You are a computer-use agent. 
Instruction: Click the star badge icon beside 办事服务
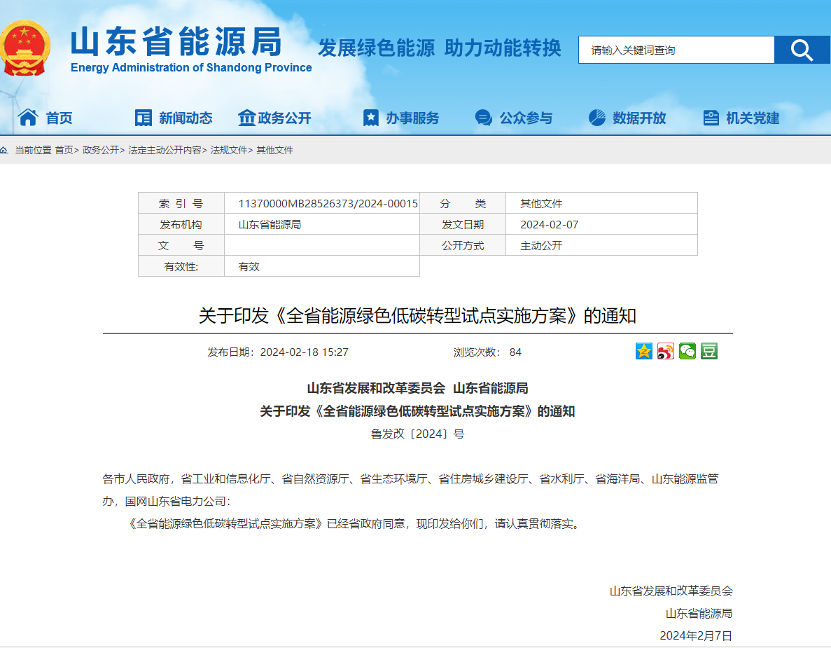click(x=371, y=118)
